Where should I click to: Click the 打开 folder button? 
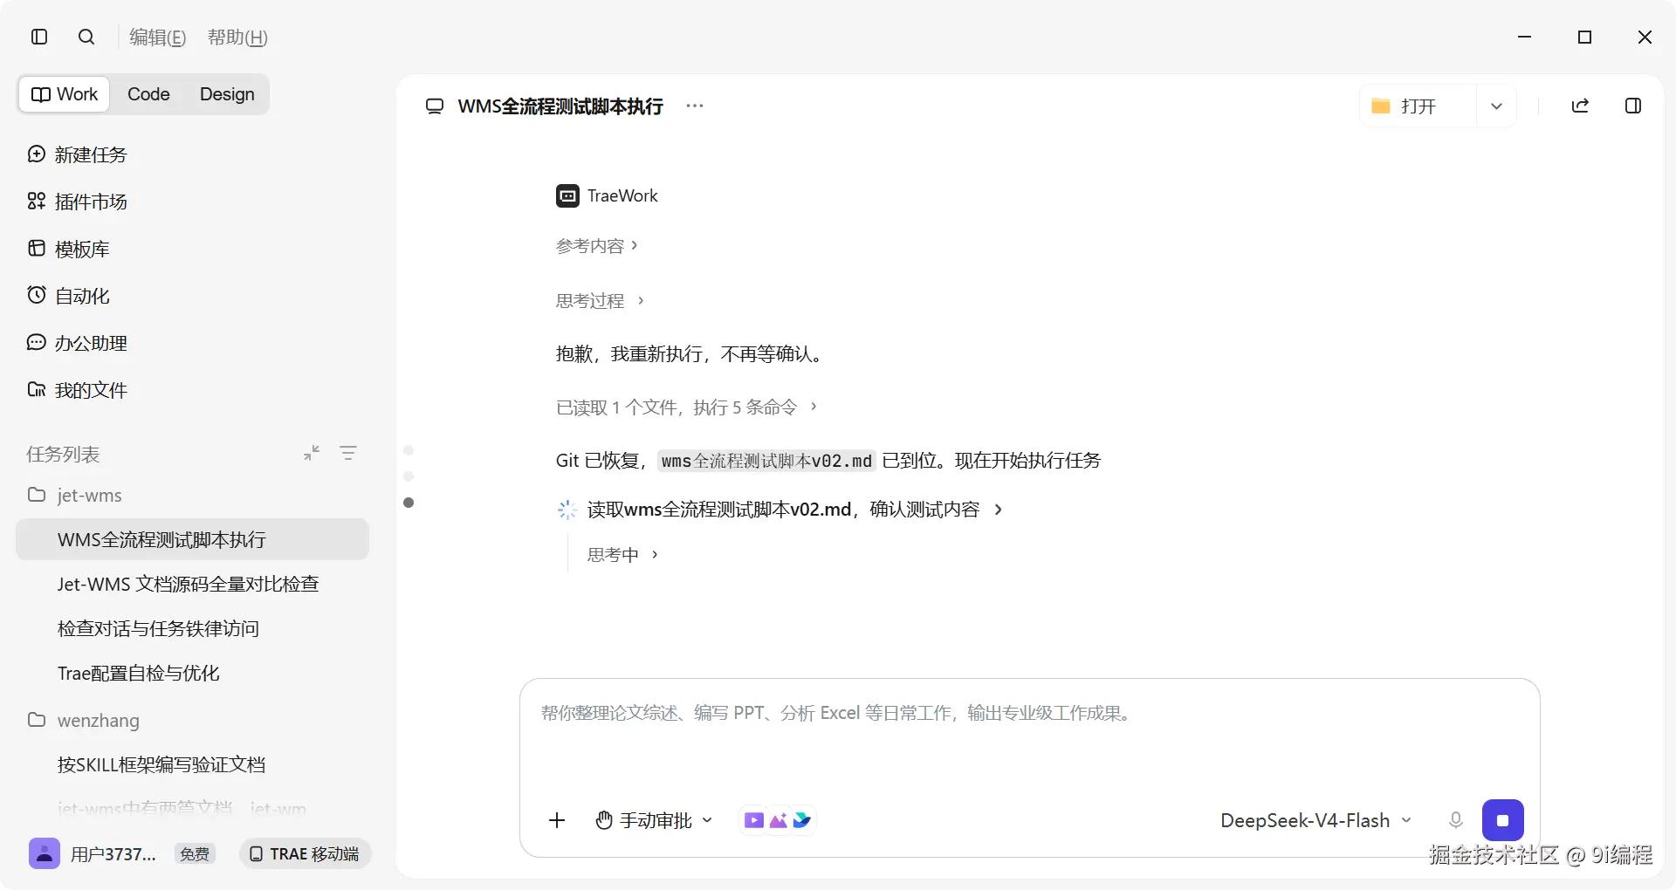pyautogui.click(x=1418, y=106)
